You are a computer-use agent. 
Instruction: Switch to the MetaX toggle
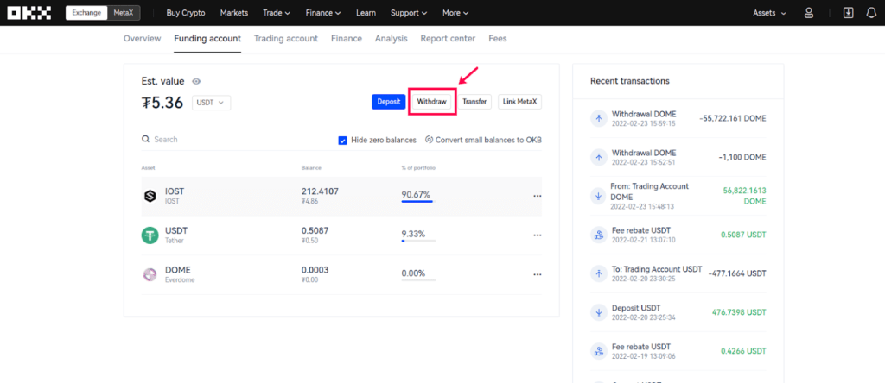click(123, 13)
